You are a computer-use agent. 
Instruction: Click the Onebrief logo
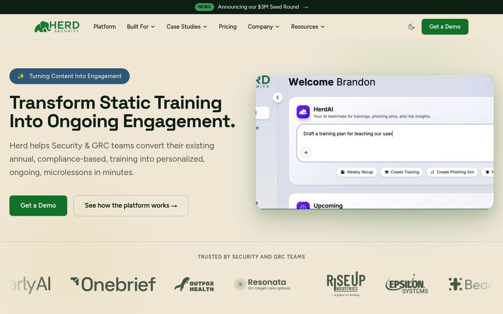[113, 284]
